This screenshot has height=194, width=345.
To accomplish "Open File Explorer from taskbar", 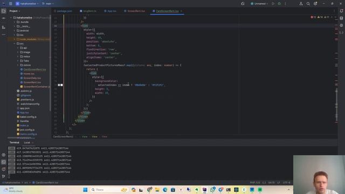I will tap(157, 190).
